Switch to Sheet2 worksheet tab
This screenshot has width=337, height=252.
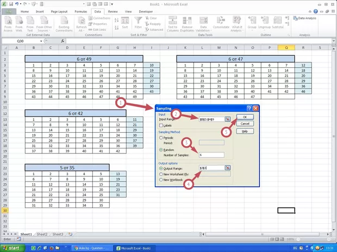pos(42,234)
